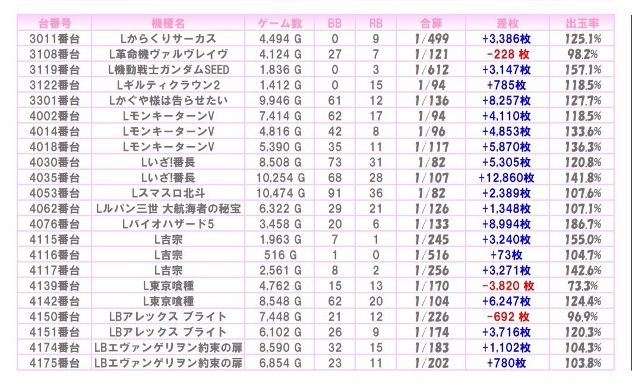Click the +4,853枚 difference value
The height and width of the screenshot is (386, 632).
click(507, 131)
